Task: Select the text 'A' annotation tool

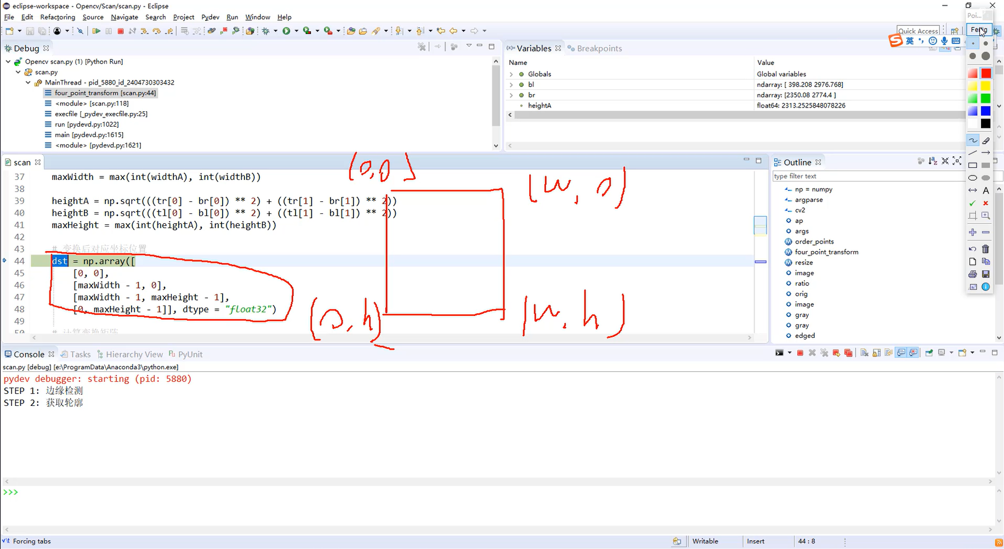Action: 986,190
